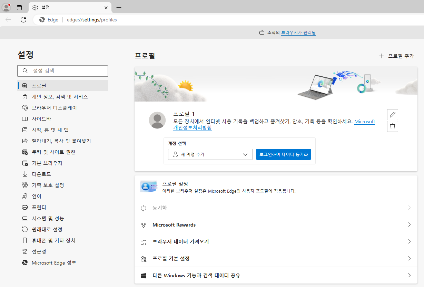Open the tab actions menu icon

19,8
